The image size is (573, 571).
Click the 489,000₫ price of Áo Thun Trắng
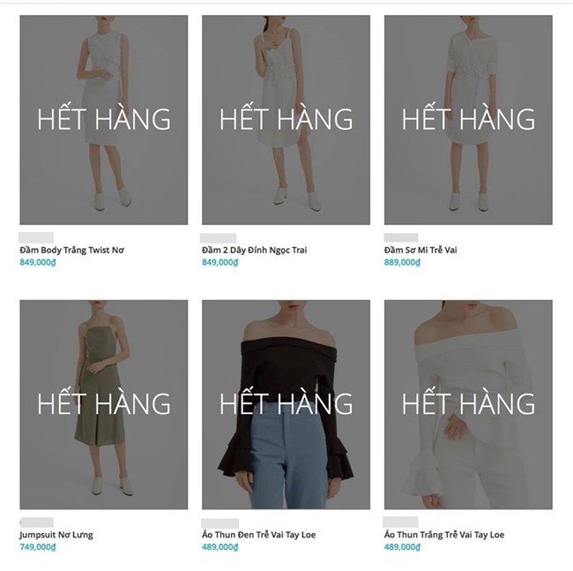pyautogui.click(x=402, y=547)
